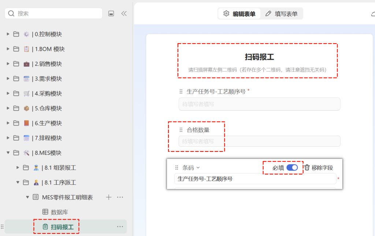The height and width of the screenshot is (236, 375).
Task: Click the plus icon beside MES零件报工明细表
Action: [x=108, y=197]
